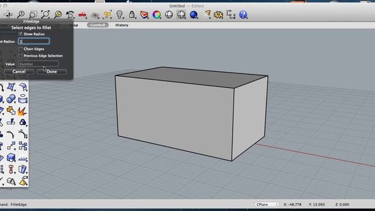The image size is (375, 211).
Task: Click the shaded sphere display icon
Action: (169, 15)
